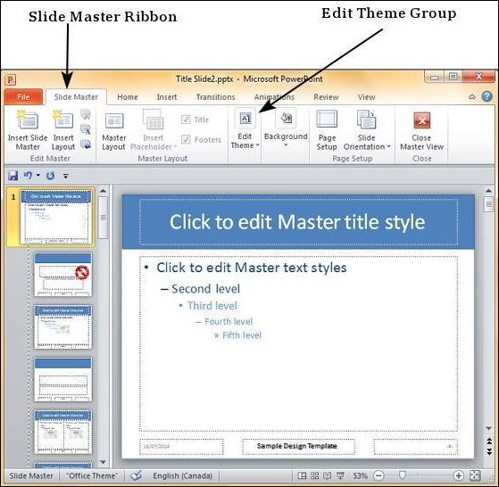Viewport: 499px width, 487px height.
Task: Click the Undo icon
Action: click(x=29, y=176)
